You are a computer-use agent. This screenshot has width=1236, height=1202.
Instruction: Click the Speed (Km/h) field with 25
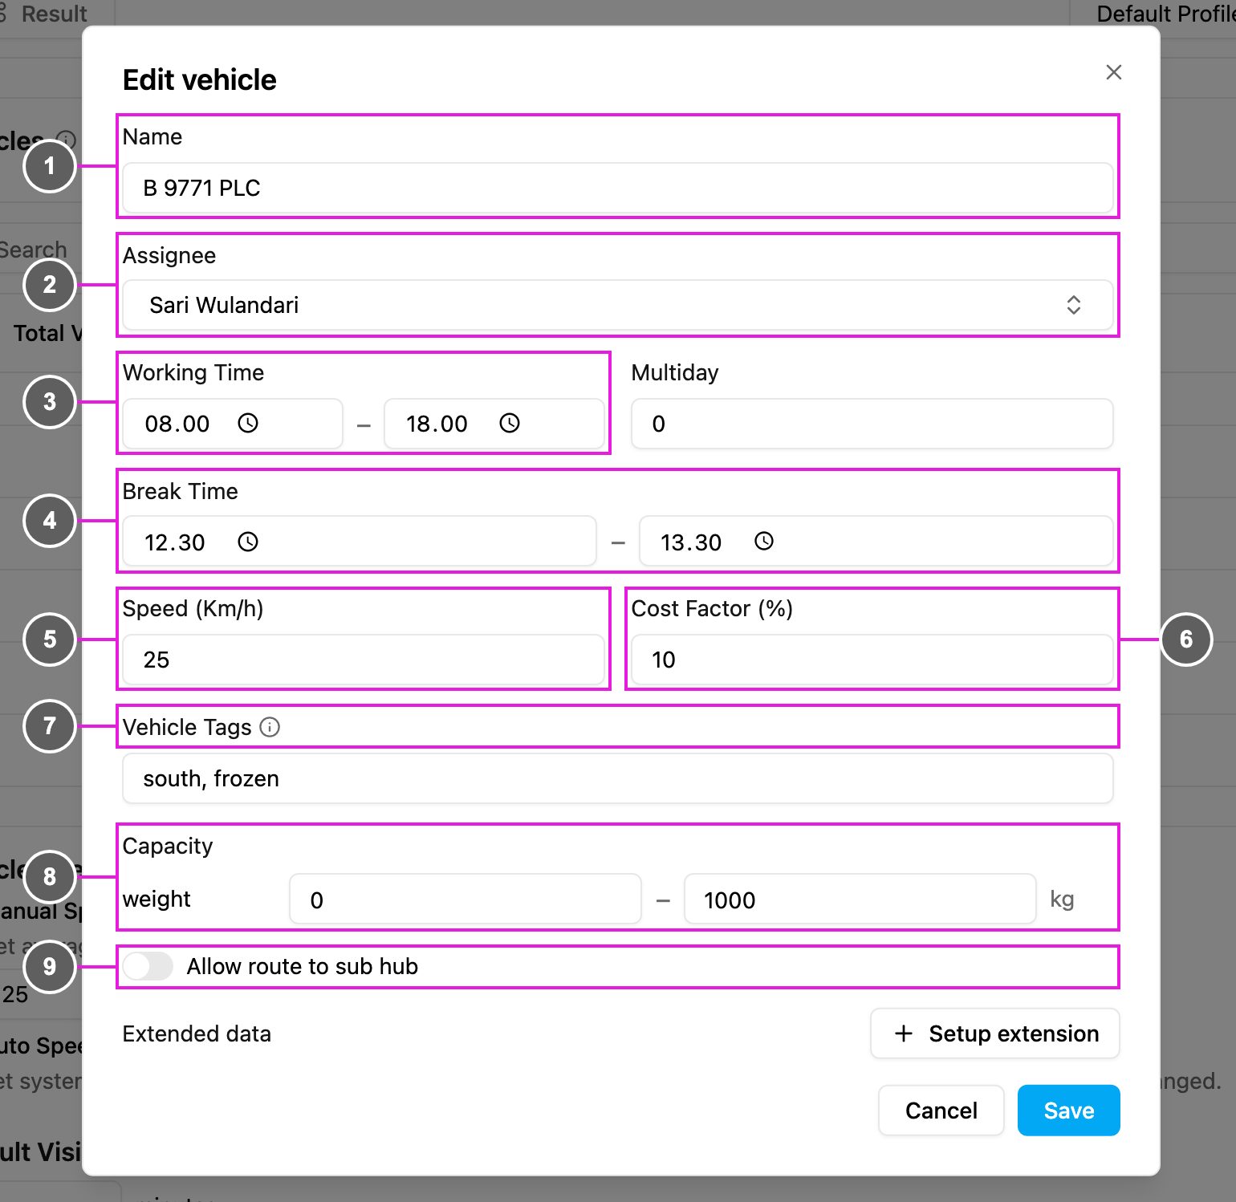pyautogui.click(x=364, y=660)
